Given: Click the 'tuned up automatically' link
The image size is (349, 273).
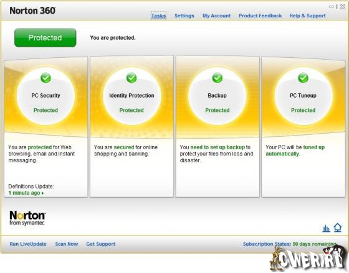Looking at the screenshot, I should pos(295,150).
